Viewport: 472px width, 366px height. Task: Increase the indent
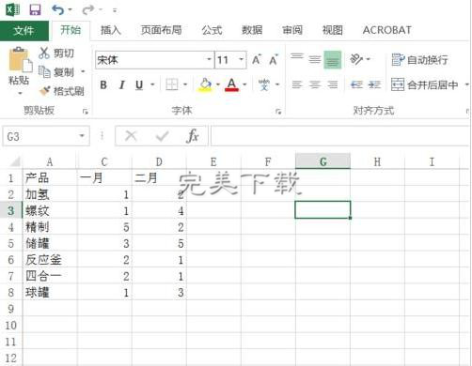coord(374,84)
